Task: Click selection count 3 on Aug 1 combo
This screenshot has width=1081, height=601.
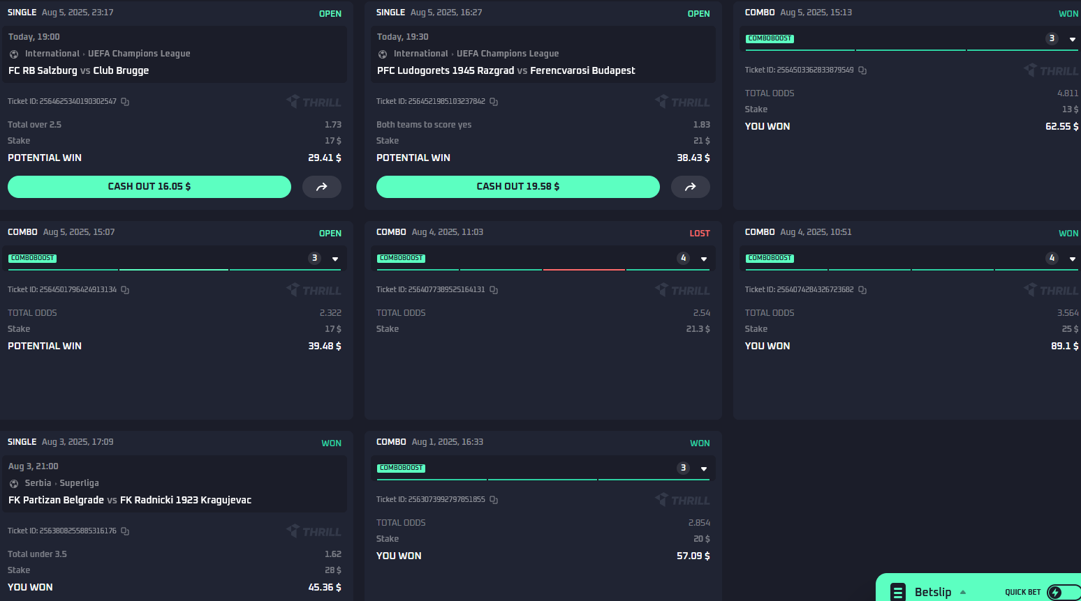Action: (684, 468)
